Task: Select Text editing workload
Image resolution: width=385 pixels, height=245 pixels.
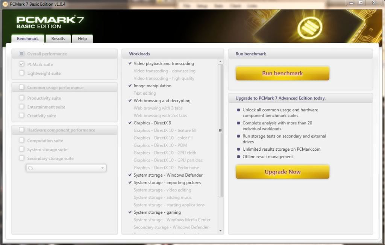Action: (x=145, y=93)
